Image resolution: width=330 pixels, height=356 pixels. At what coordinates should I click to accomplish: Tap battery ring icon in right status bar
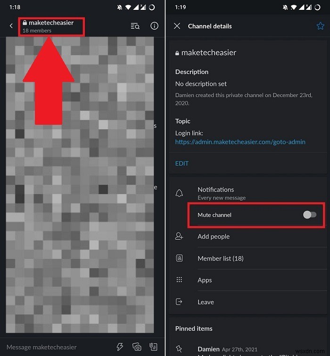(x=317, y=8)
